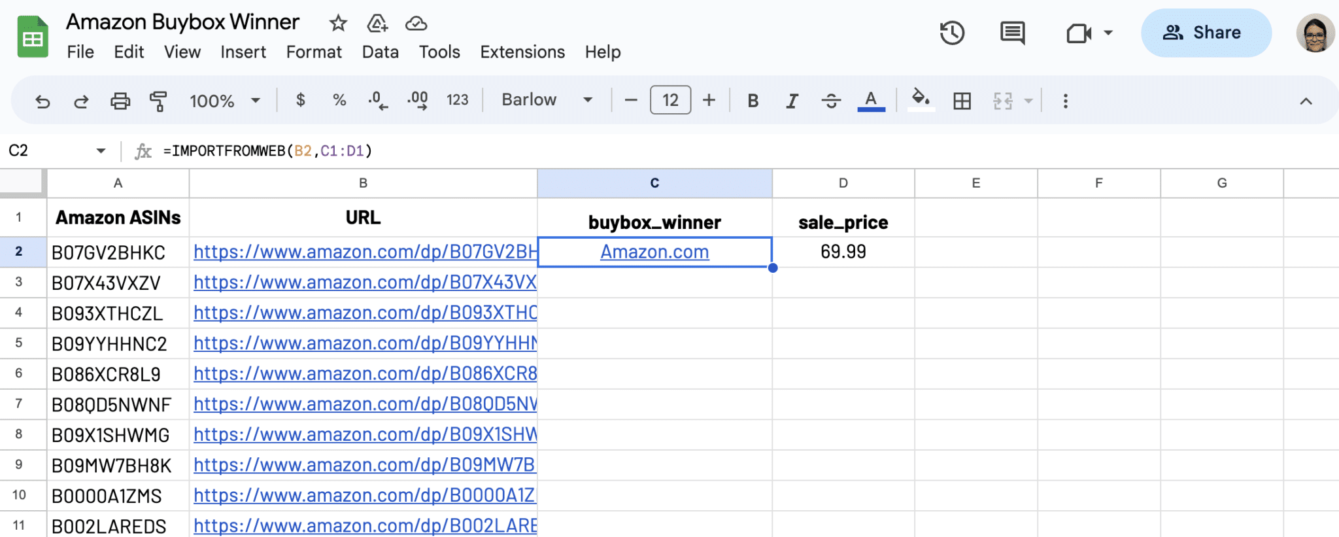Viewport: 1339px width, 537px height.
Task: Collapse the menus with the caret
Action: (x=1306, y=101)
